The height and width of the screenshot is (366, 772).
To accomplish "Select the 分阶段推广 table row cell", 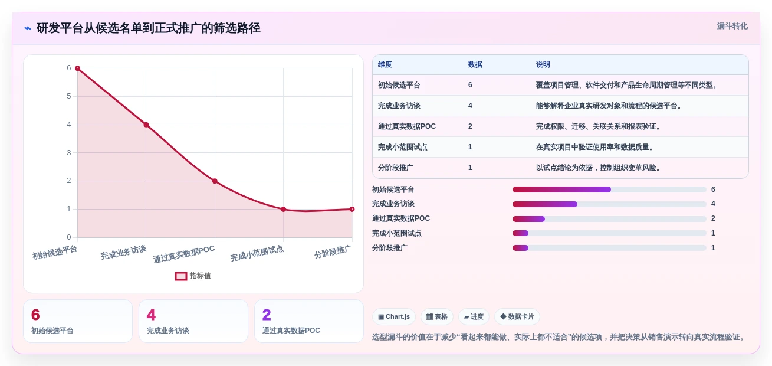I will 396,168.
